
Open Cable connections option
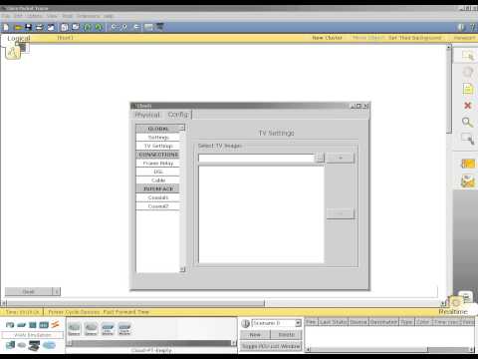[158, 180]
